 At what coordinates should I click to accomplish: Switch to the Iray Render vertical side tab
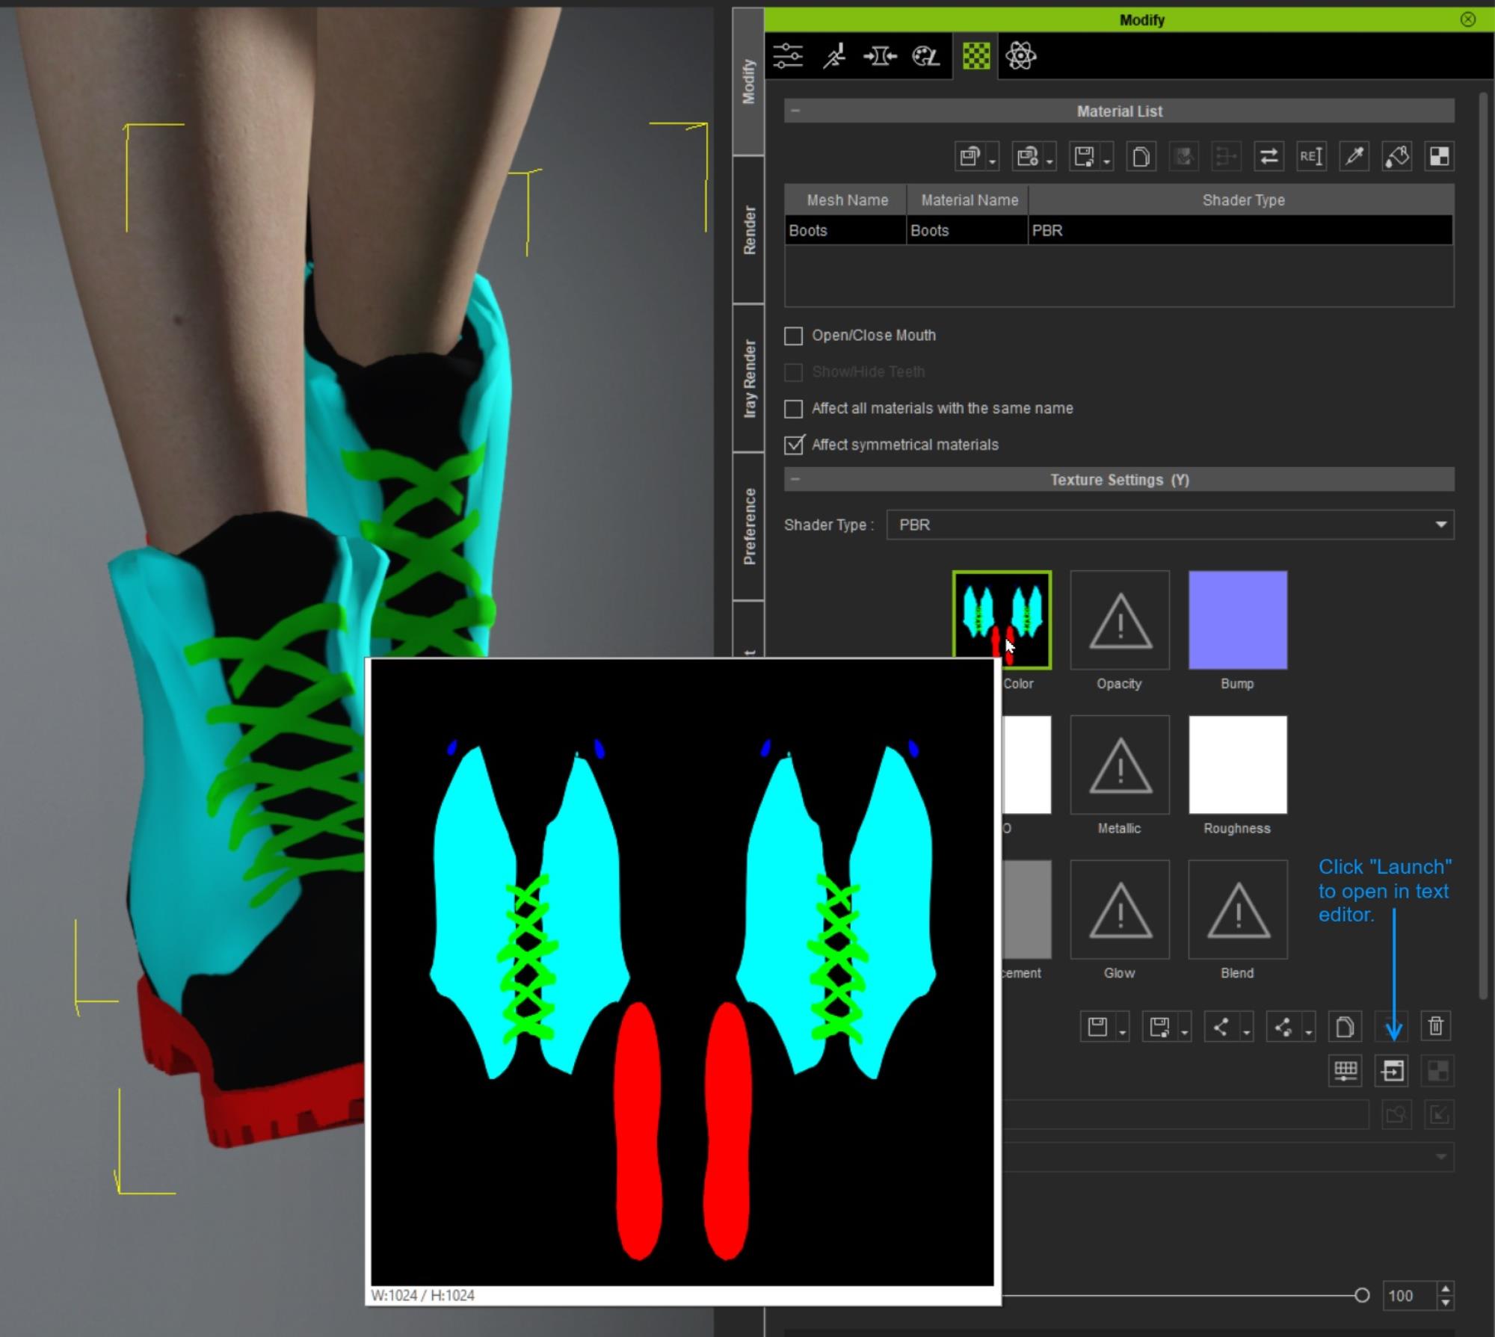tap(748, 378)
